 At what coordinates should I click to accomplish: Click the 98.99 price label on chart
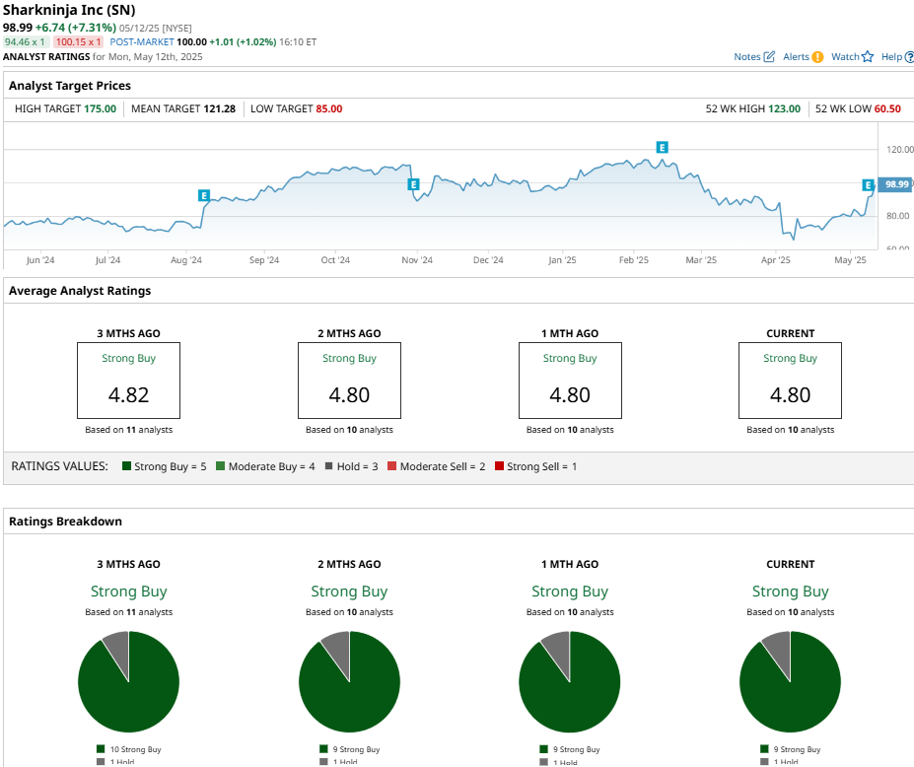(896, 184)
